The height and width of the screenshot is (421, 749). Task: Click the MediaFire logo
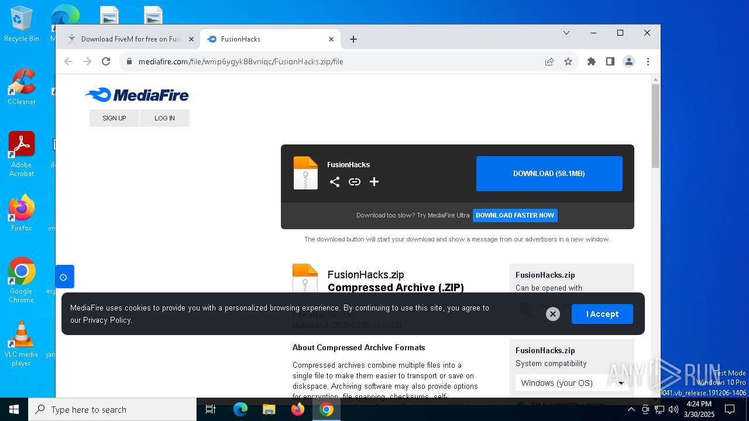(x=136, y=95)
